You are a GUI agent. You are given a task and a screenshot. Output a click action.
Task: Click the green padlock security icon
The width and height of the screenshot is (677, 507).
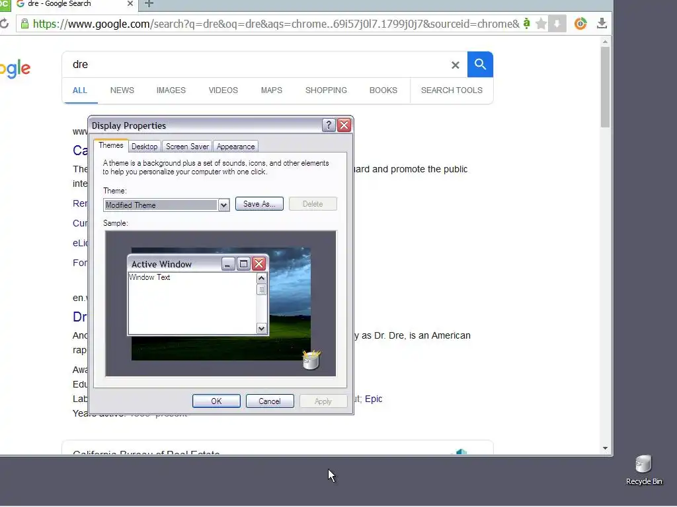pos(24,23)
